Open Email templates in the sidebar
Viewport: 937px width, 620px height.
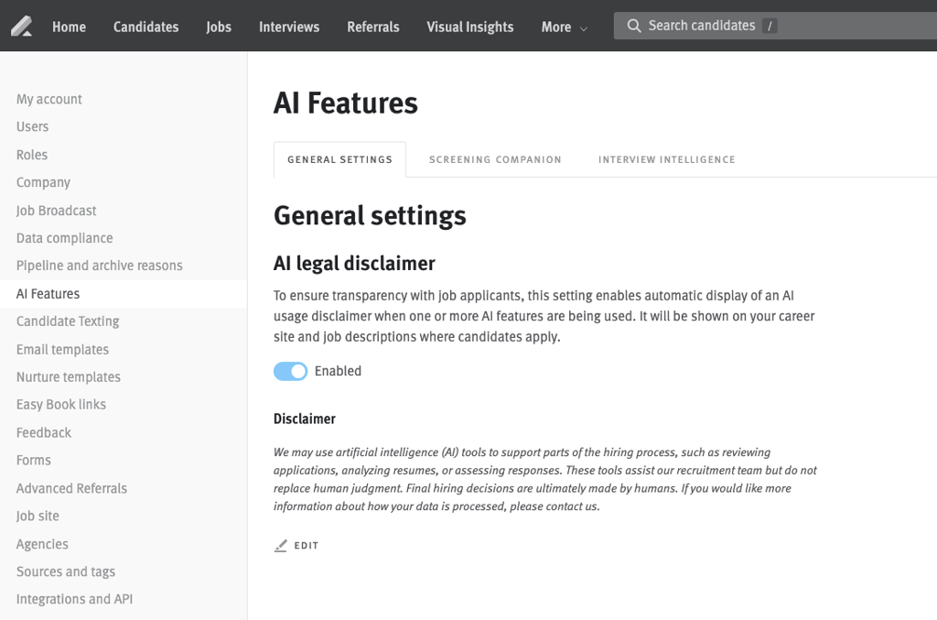click(62, 349)
